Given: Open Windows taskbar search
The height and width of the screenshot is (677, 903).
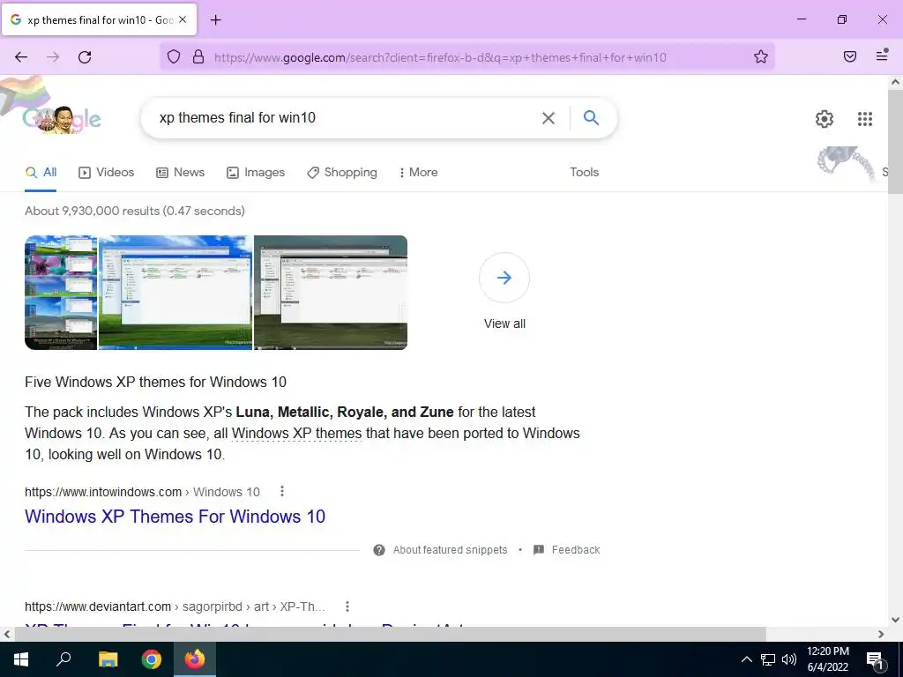Looking at the screenshot, I should [x=63, y=659].
